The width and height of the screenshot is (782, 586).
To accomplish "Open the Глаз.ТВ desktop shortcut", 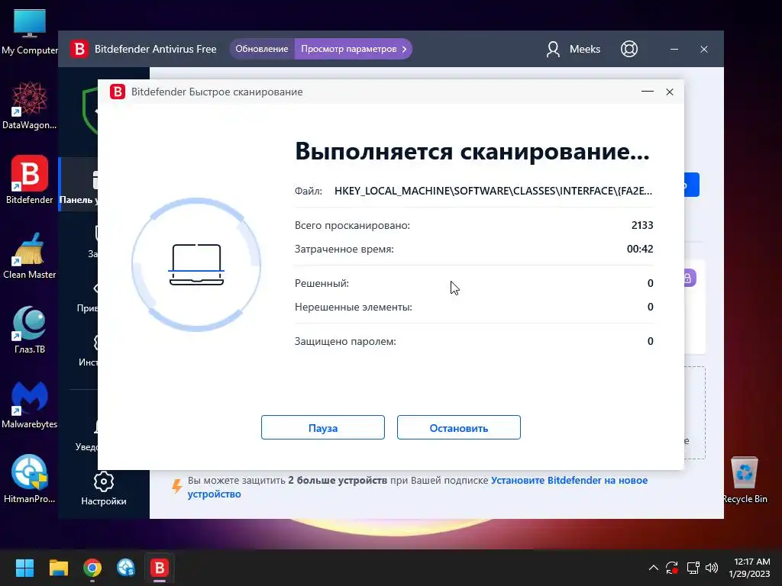I will [x=30, y=330].
